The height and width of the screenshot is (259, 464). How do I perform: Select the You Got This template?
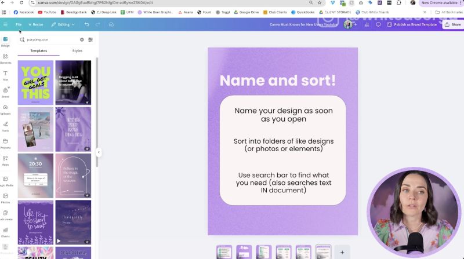[35, 83]
